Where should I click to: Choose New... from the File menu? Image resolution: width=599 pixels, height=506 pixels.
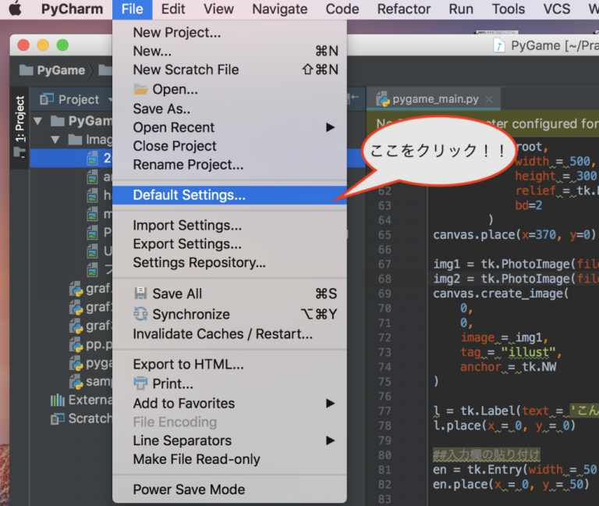coord(229,51)
